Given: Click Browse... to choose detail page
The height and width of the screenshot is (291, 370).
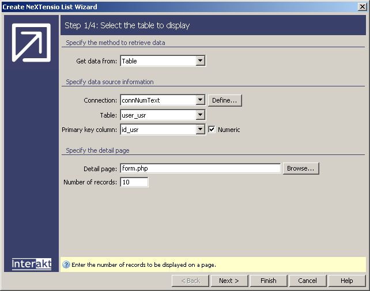Looking at the screenshot, I should click(x=300, y=168).
